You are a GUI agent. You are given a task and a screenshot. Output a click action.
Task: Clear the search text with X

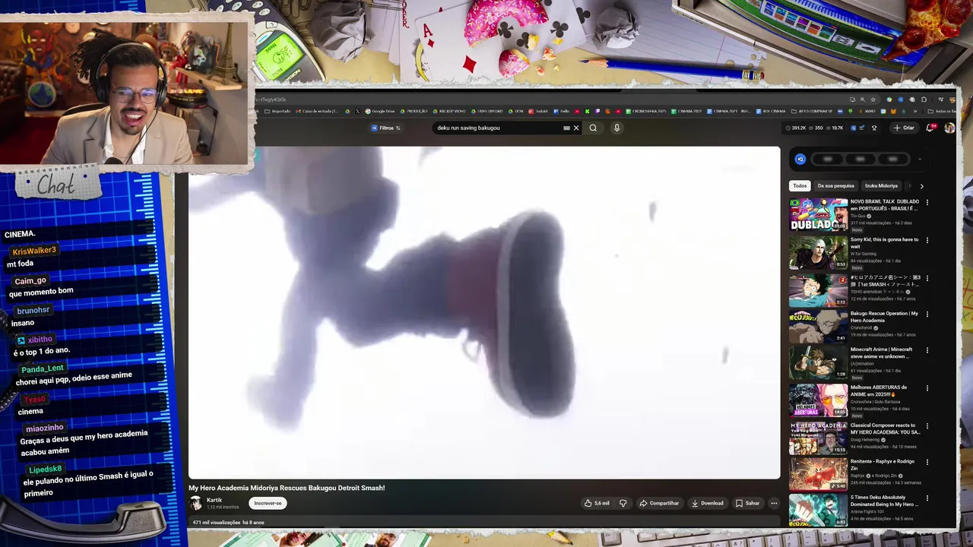[576, 128]
